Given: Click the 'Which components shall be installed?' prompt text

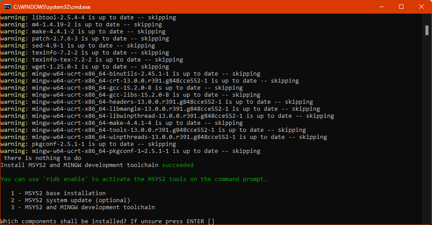Looking at the screenshot, I should click(91, 221).
